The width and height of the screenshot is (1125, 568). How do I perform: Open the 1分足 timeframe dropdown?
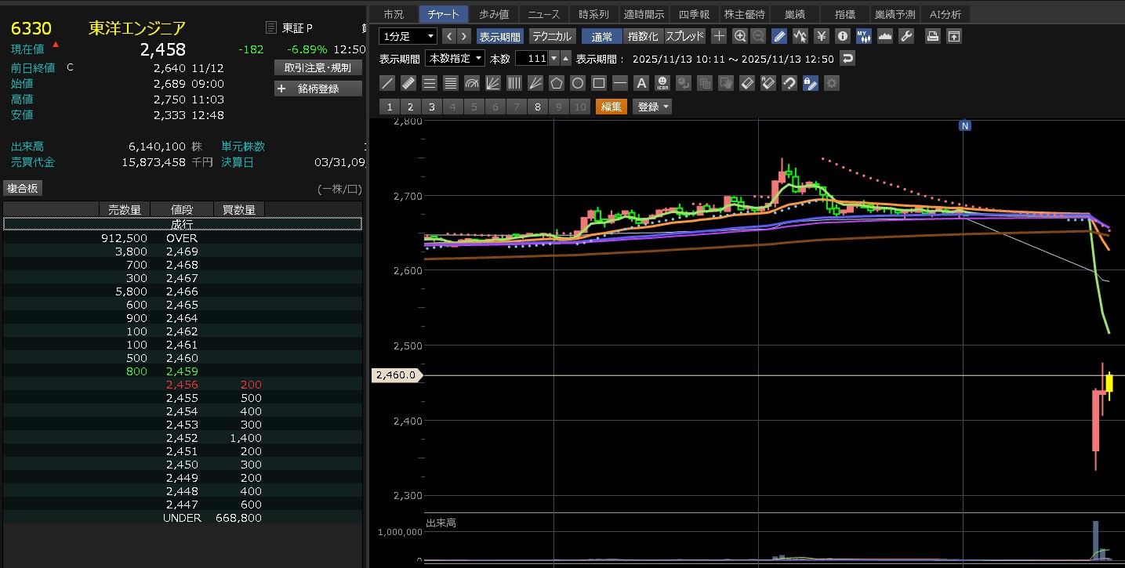tap(408, 36)
